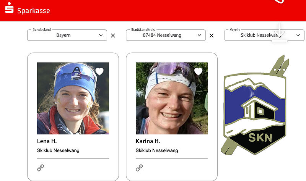Viewport: 306px width, 181px height.
Task: Clear the Bundesland Bayern filter
Action: coord(113,36)
